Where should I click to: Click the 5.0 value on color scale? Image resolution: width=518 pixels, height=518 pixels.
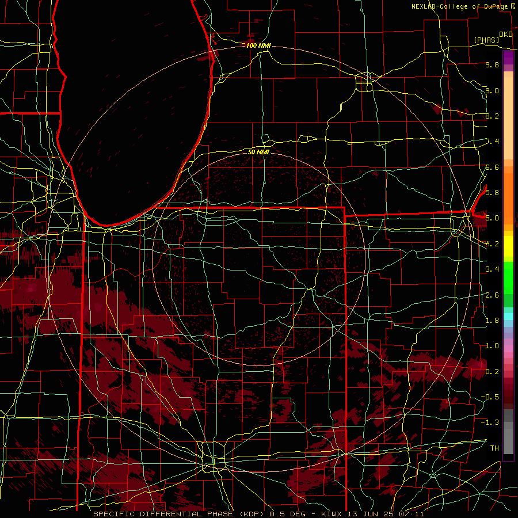[492, 218]
